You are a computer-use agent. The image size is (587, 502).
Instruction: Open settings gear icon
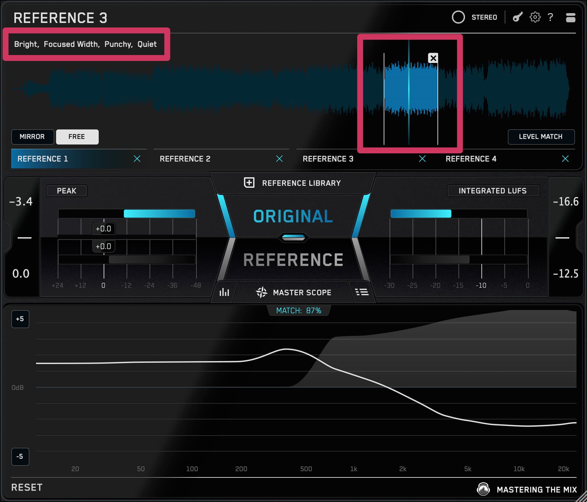pyautogui.click(x=535, y=17)
